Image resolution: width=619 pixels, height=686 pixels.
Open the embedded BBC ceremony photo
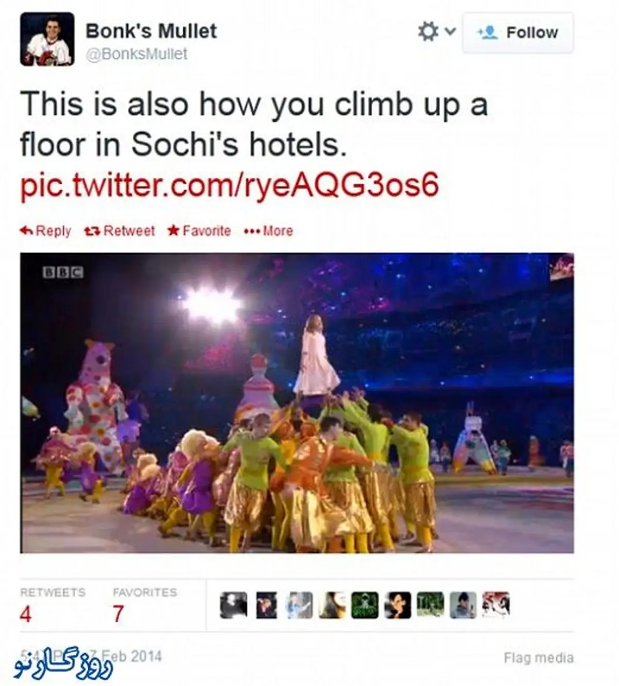click(x=297, y=403)
